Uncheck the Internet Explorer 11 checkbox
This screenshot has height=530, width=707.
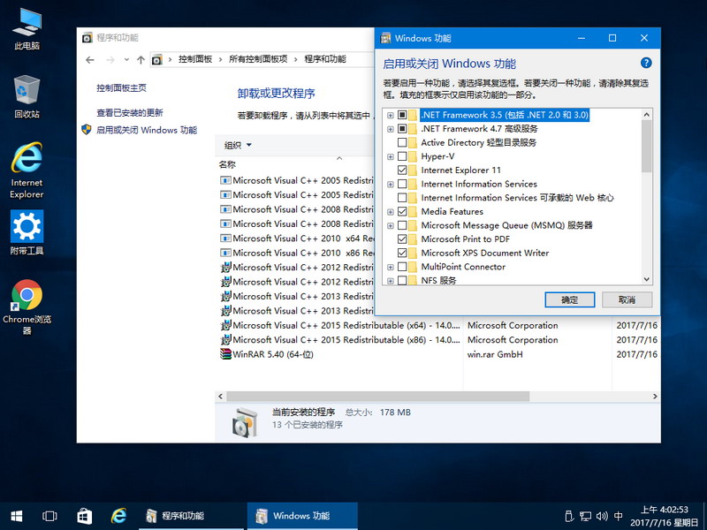tap(402, 170)
